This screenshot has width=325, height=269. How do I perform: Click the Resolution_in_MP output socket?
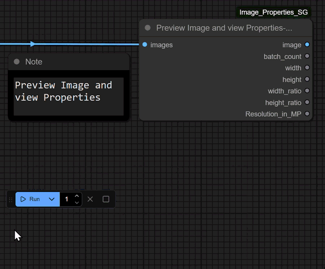[x=307, y=114]
